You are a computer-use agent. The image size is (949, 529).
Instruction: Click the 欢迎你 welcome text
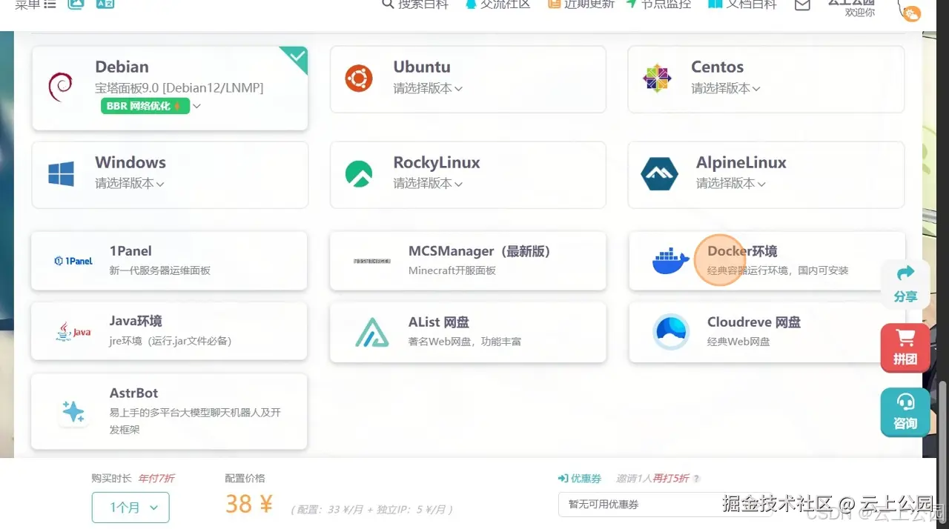click(860, 13)
